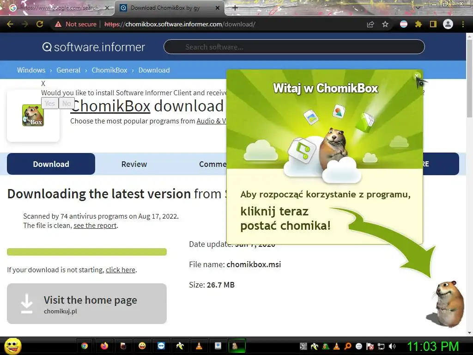Click the Not secure warning triangle icon
Image resolution: width=473 pixels, height=355 pixels.
tap(58, 24)
